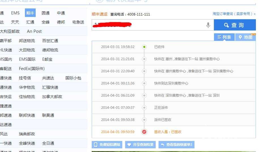Switch to the 列表 view tab
The width and height of the screenshot is (261, 152).
tap(224, 37)
